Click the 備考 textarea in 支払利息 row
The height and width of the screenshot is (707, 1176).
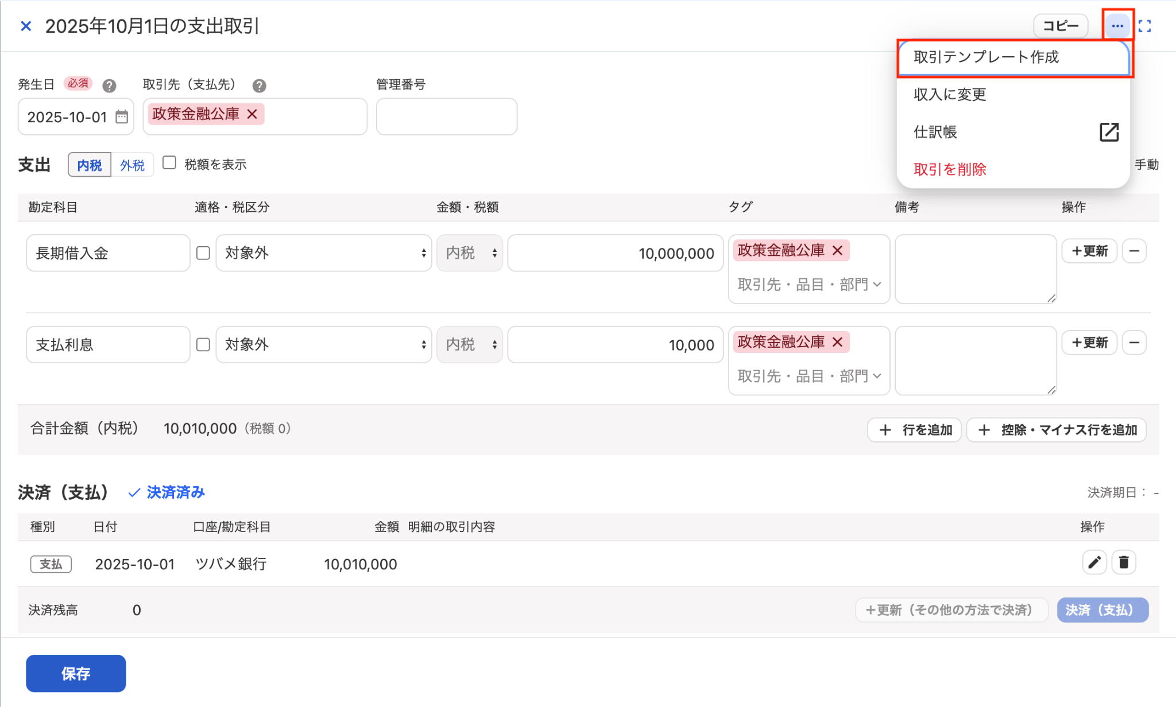pos(976,361)
